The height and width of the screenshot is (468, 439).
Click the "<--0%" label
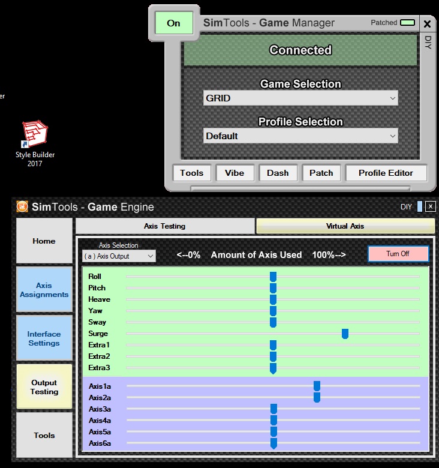pyautogui.click(x=188, y=254)
